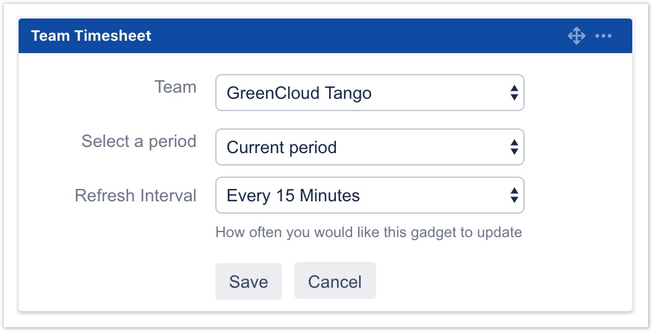Click the arrows icon on Refresh Interval selector
This screenshot has width=652, height=331.
[513, 196]
